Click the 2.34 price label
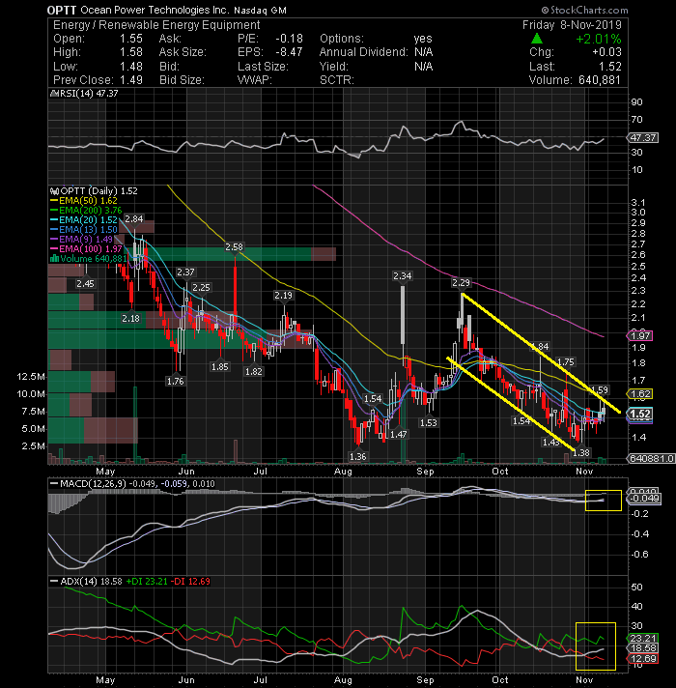 pyautogui.click(x=403, y=276)
